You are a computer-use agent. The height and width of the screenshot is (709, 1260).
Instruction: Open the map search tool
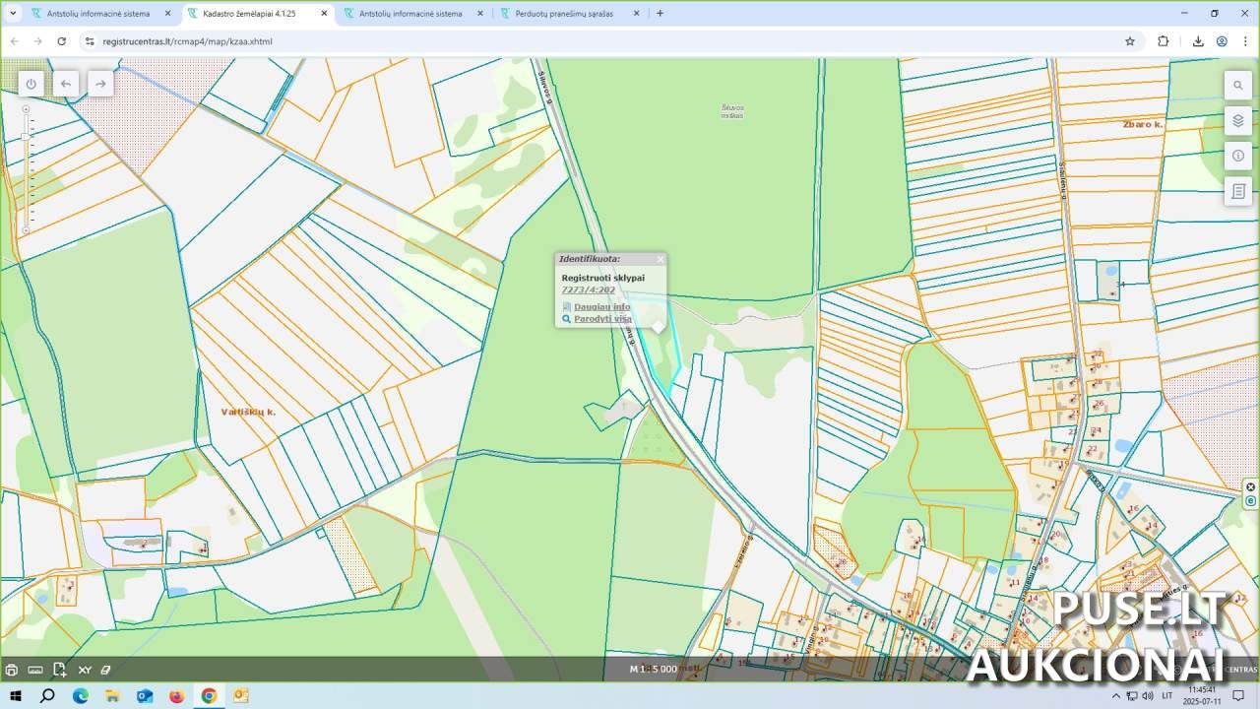pos(1237,86)
